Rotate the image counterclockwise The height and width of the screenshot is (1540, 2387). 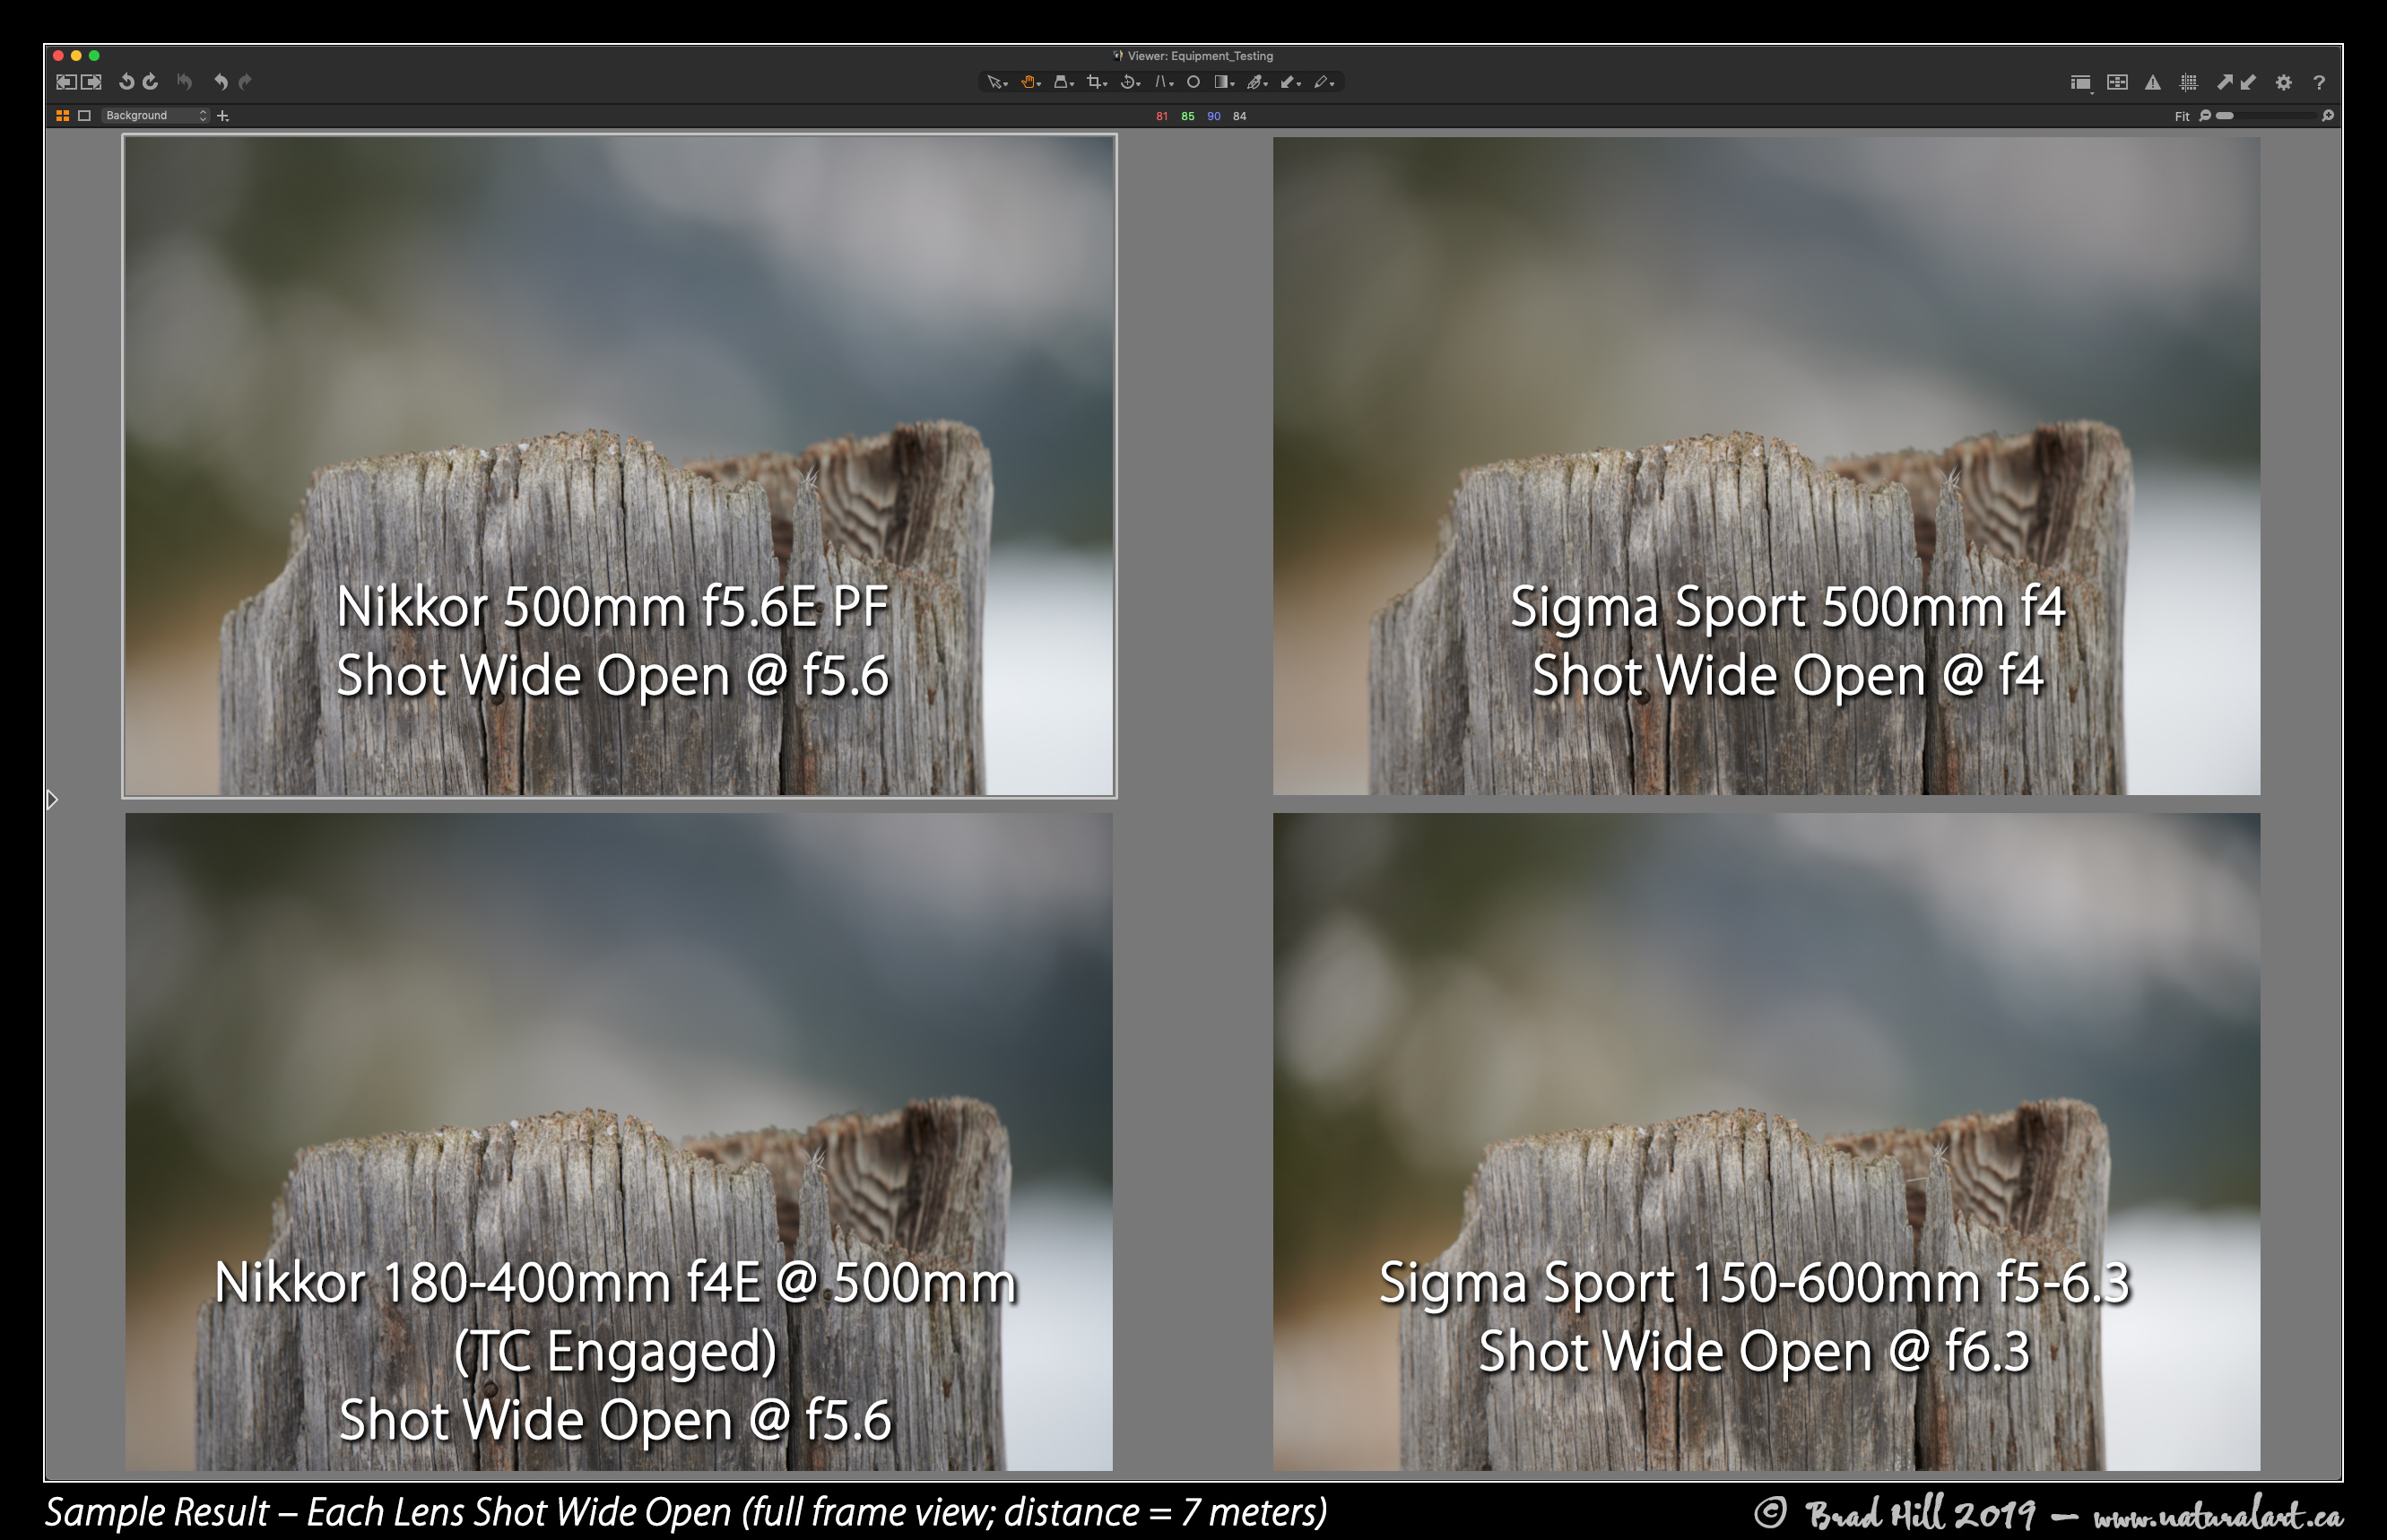(127, 82)
